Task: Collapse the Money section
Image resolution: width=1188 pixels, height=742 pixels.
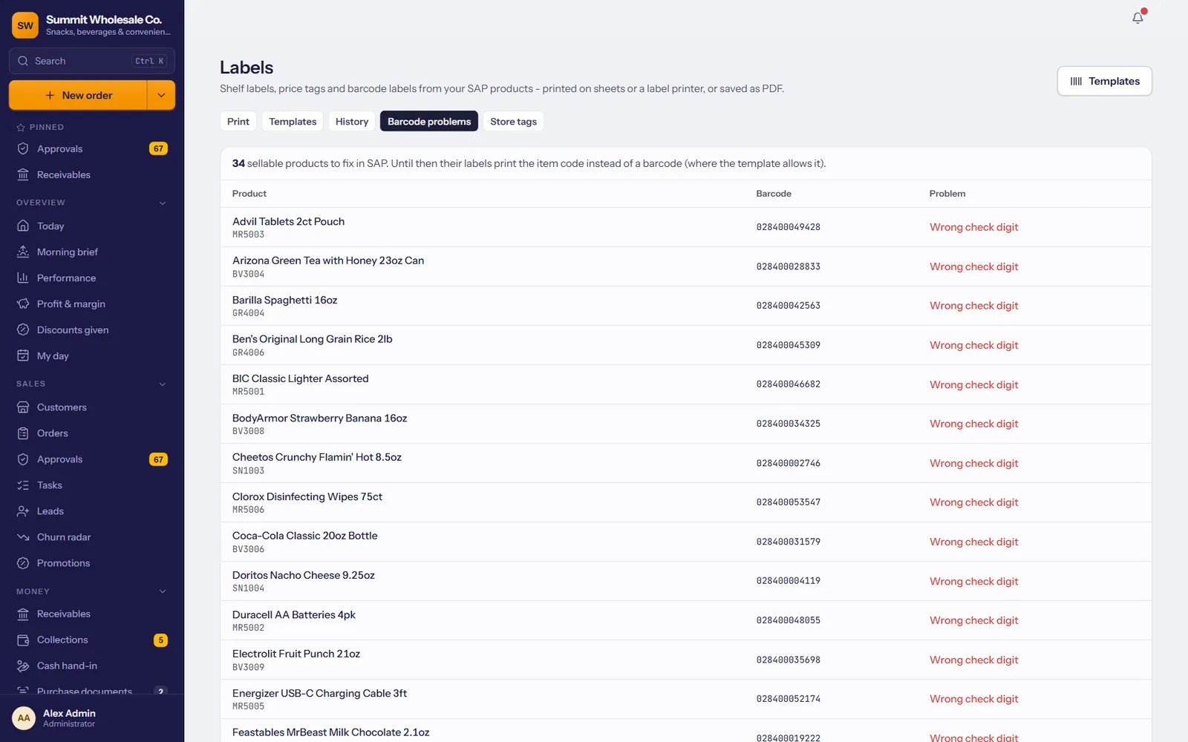Action: (x=163, y=591)
